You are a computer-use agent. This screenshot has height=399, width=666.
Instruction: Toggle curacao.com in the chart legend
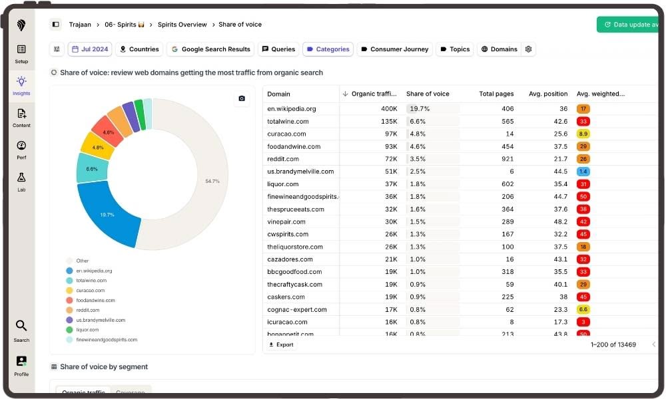tap(85, 291)
